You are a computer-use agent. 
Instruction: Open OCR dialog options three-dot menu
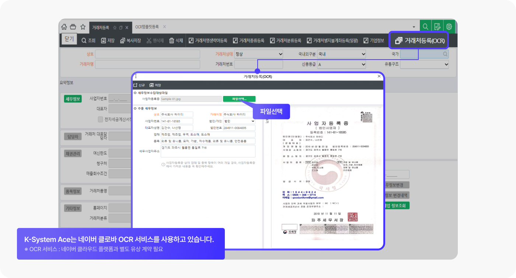136,76
